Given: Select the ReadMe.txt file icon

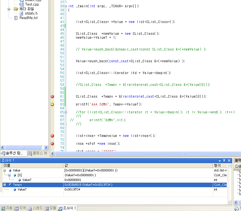Looking at the screenshot, I should (x=16, y=18).
